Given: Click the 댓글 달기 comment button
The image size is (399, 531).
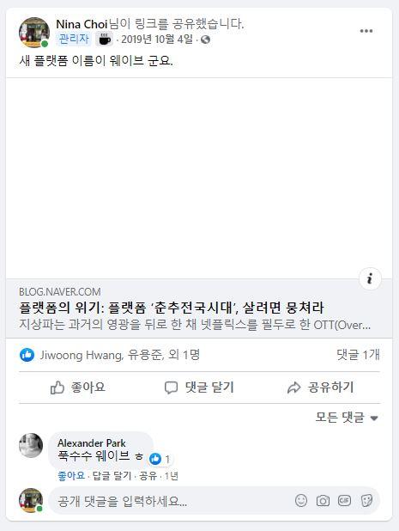Looking at the screenshot, I should point(199,388).
